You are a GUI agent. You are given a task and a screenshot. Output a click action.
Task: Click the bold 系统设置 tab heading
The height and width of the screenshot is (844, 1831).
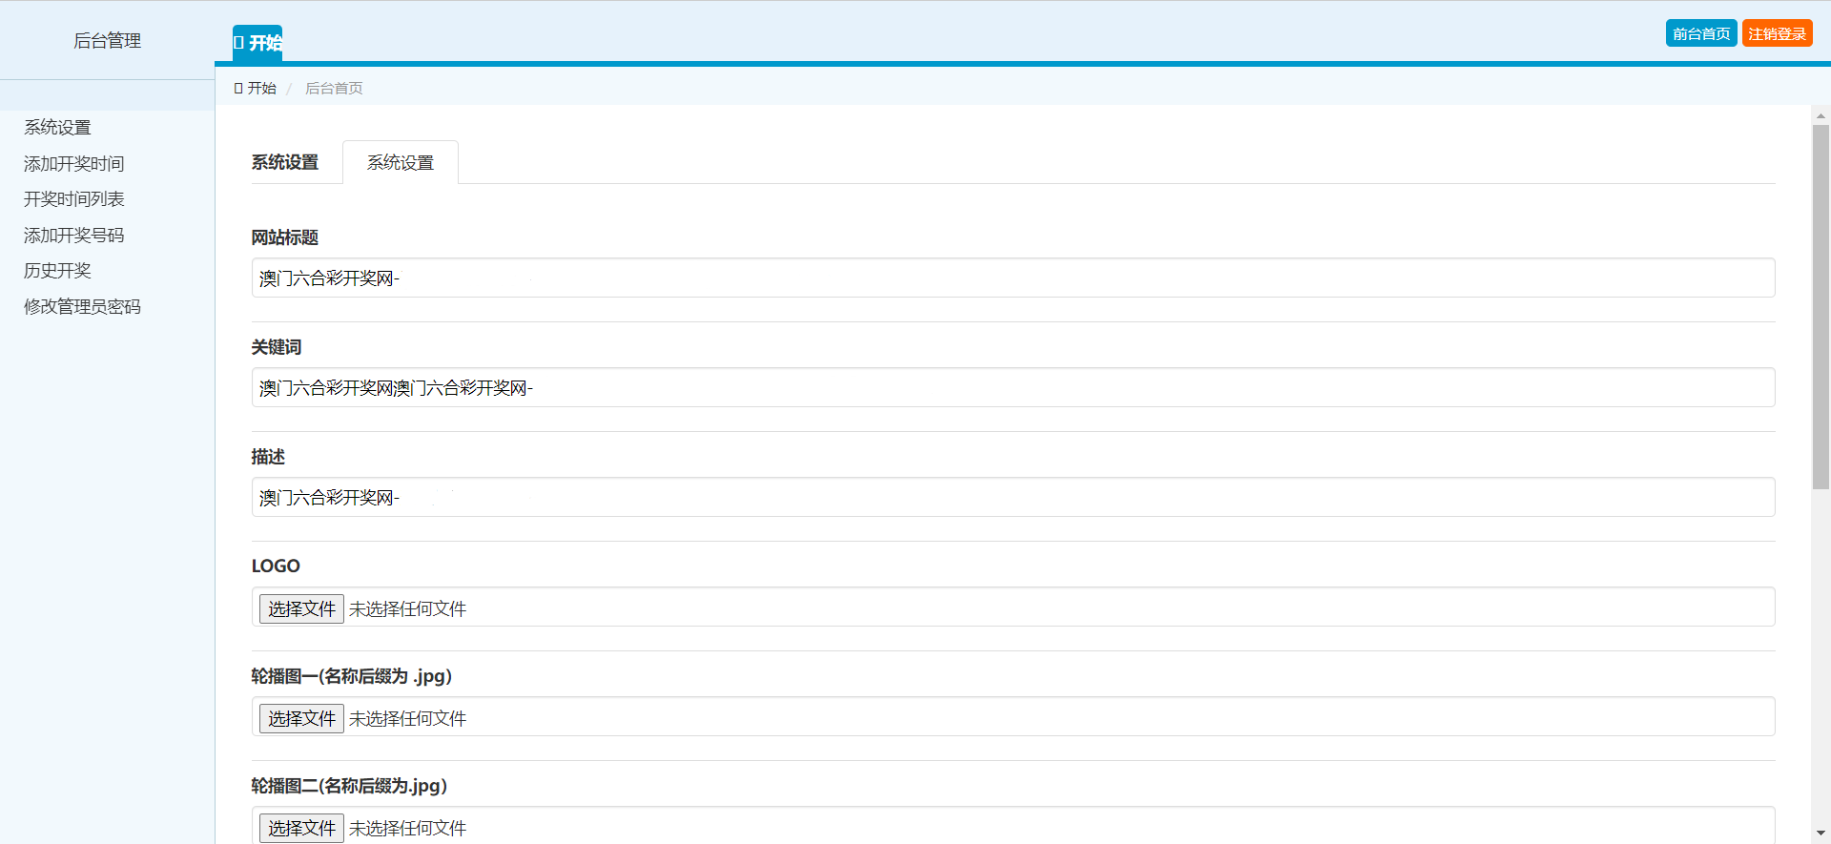285,163
